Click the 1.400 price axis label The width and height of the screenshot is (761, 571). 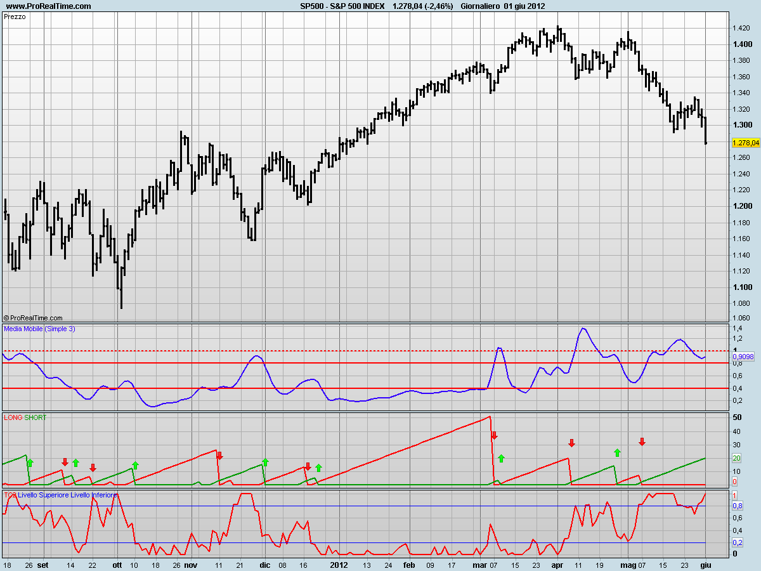(741, 44)
